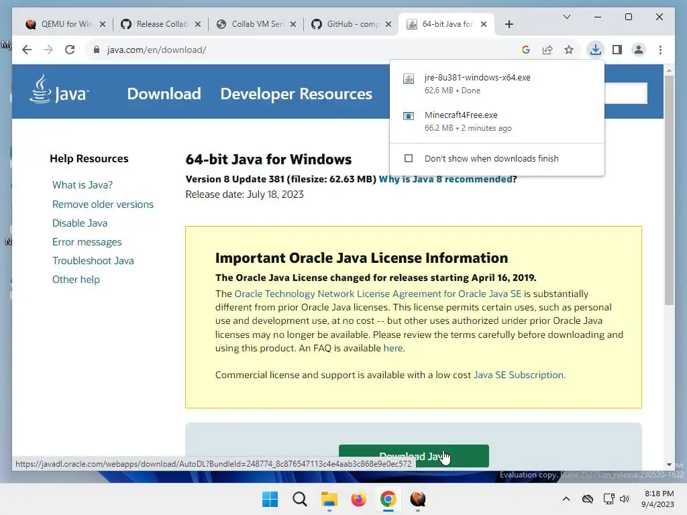Image resolution: width=687 pixels, height=515 pixels.
Task: Close the QEMU for Windows tab
Action: tap(103, 24)
